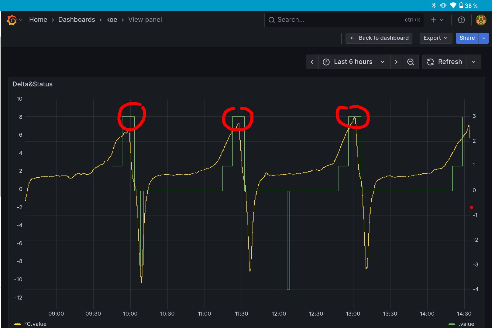Navigate to Dashboards in the breadcrumb
The width and height of the screenshot is (492, 328).
click(x=77, y=20)
